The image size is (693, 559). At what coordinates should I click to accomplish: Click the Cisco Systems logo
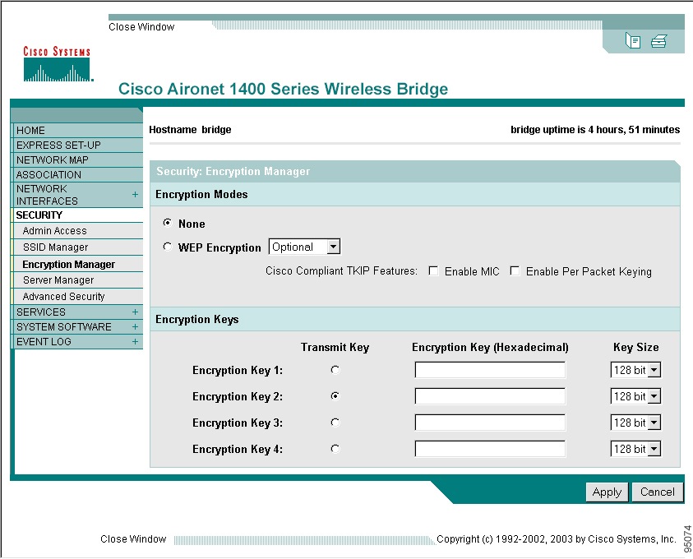[x=58, y=64]
